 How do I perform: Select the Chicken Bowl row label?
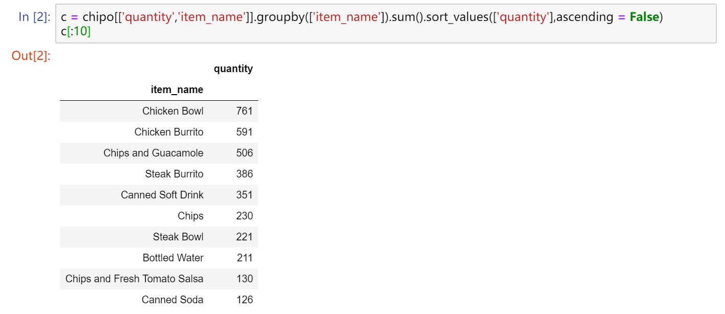173,111
